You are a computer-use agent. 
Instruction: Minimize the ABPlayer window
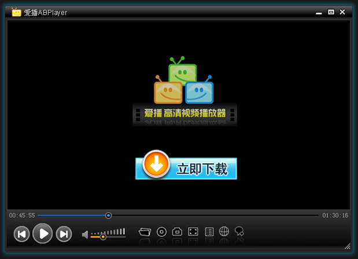coord(319,13)
